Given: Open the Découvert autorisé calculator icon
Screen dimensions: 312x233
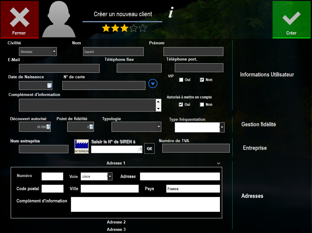Looking at the screenshot, I should [x=48, y=127].
